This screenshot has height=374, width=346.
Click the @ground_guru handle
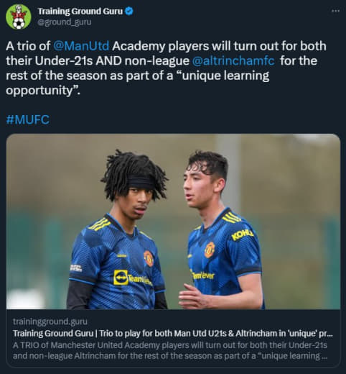point(65,22)
